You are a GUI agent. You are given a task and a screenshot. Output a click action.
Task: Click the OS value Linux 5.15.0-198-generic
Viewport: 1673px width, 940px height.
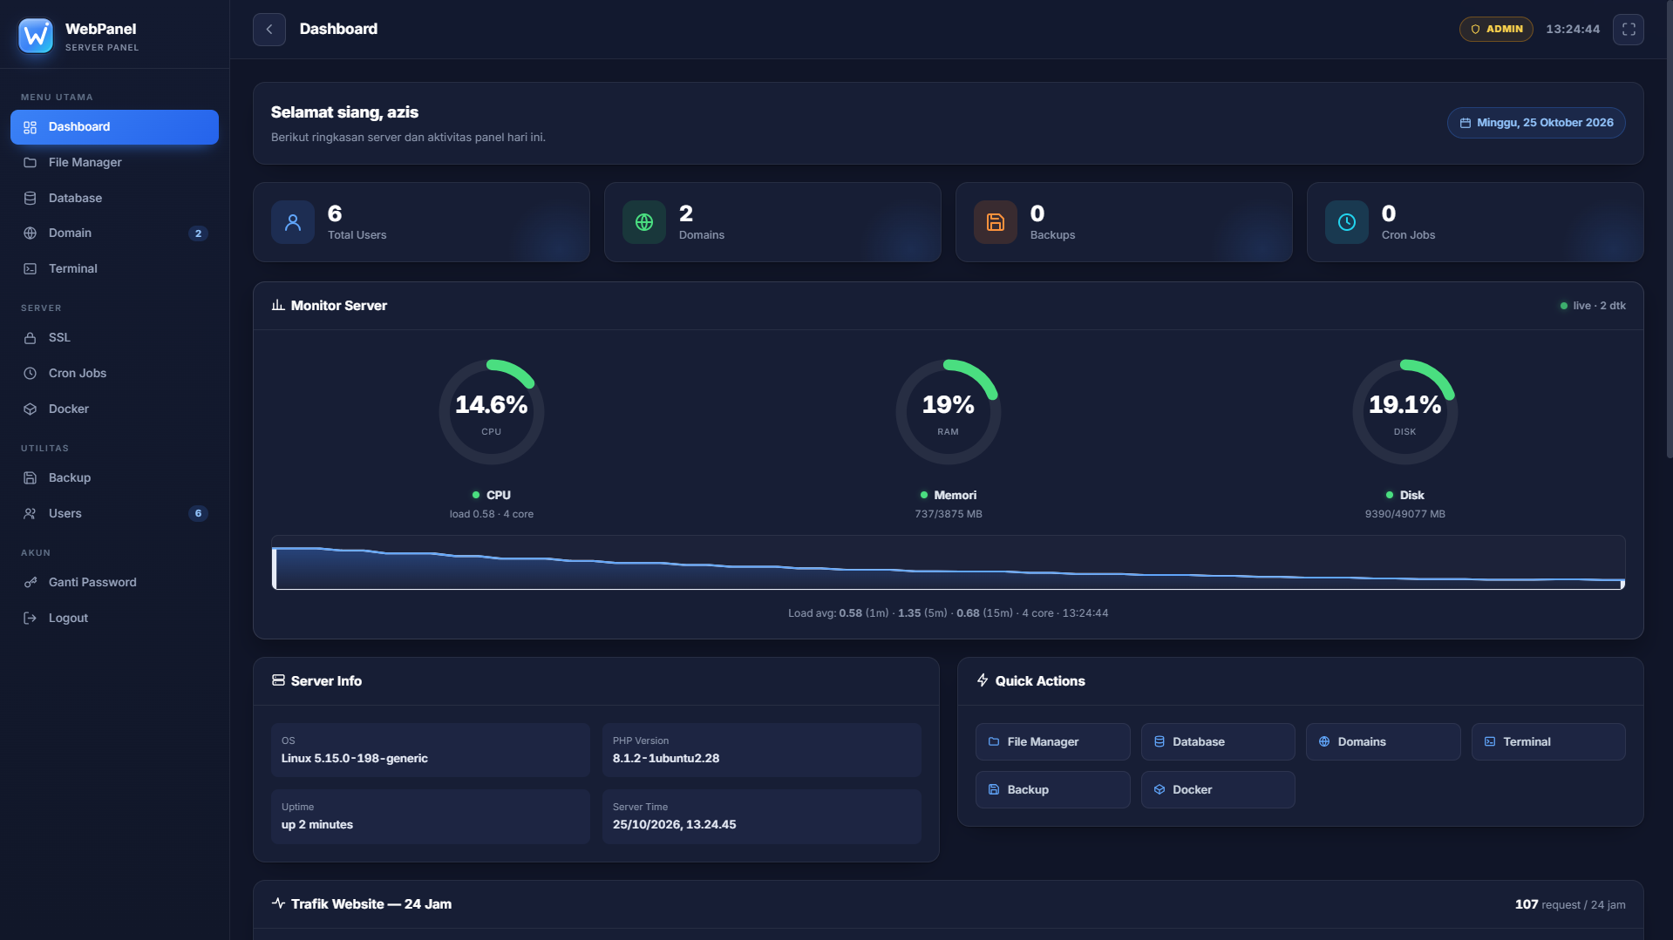click(x=355, y=759)
